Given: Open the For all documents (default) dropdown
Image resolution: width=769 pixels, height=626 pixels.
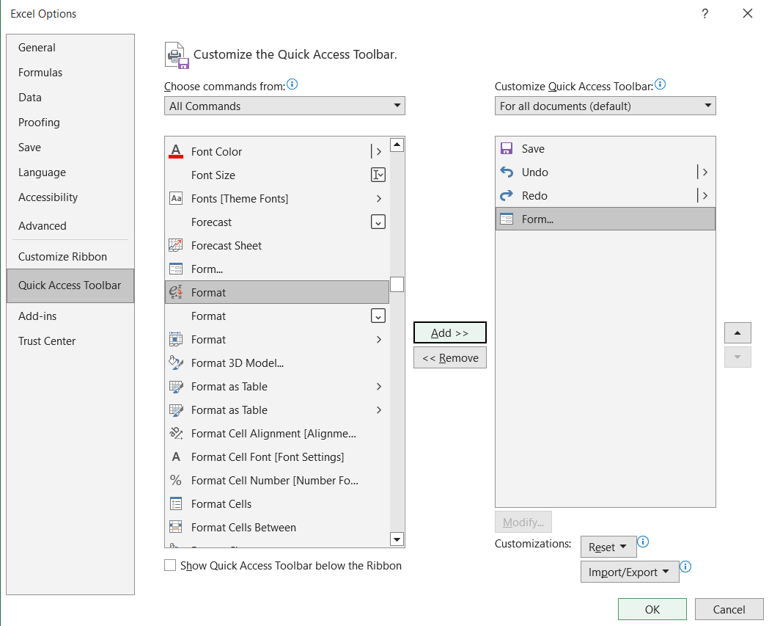Looking at the screenshot, I should pos(606,106).
